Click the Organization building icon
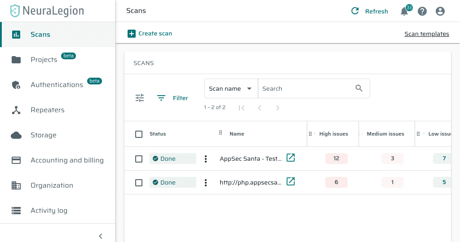Image resolution: width=460 pixels, height=242 pixels. pos(16,185)
